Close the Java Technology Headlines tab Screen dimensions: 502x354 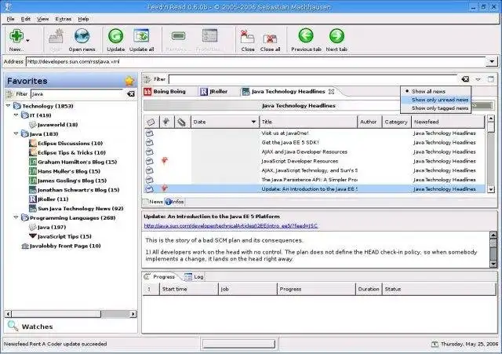click(x=331, y=92)
